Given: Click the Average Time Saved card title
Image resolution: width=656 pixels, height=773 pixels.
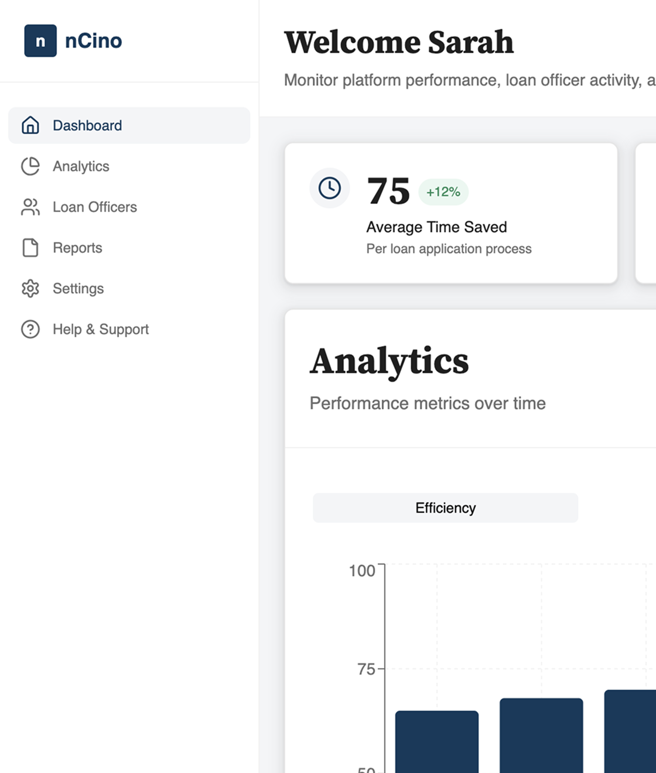Looking at the screenshot, I should pyautogui.click(x=436, y=227).
